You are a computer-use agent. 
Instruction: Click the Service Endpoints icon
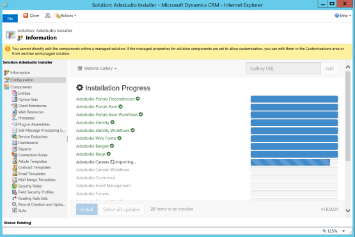(x=15, y=136)
